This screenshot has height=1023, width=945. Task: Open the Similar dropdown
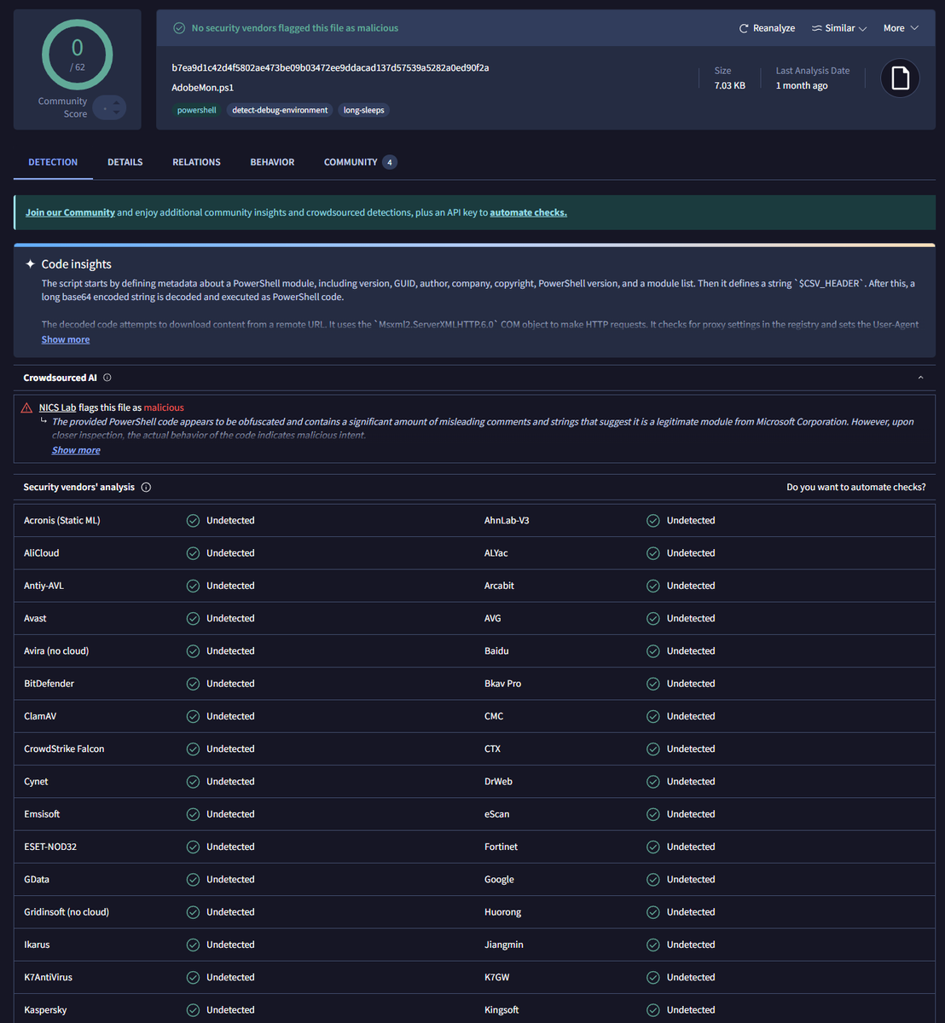(839, 28)
